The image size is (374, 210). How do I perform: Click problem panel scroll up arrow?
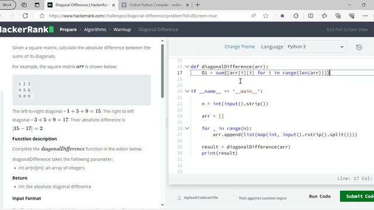pyautogui.click(x=162, y=41)
